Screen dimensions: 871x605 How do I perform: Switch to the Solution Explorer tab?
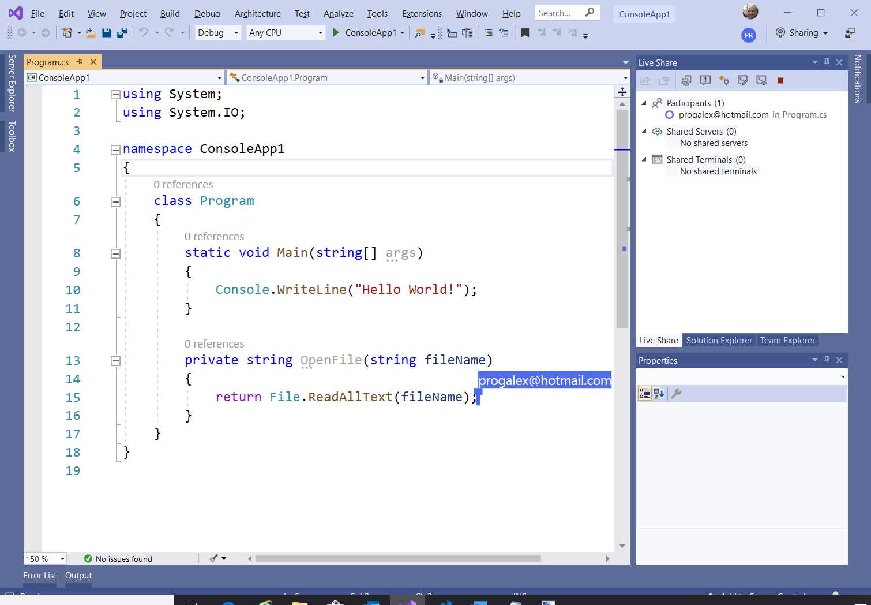click(719, 340)
